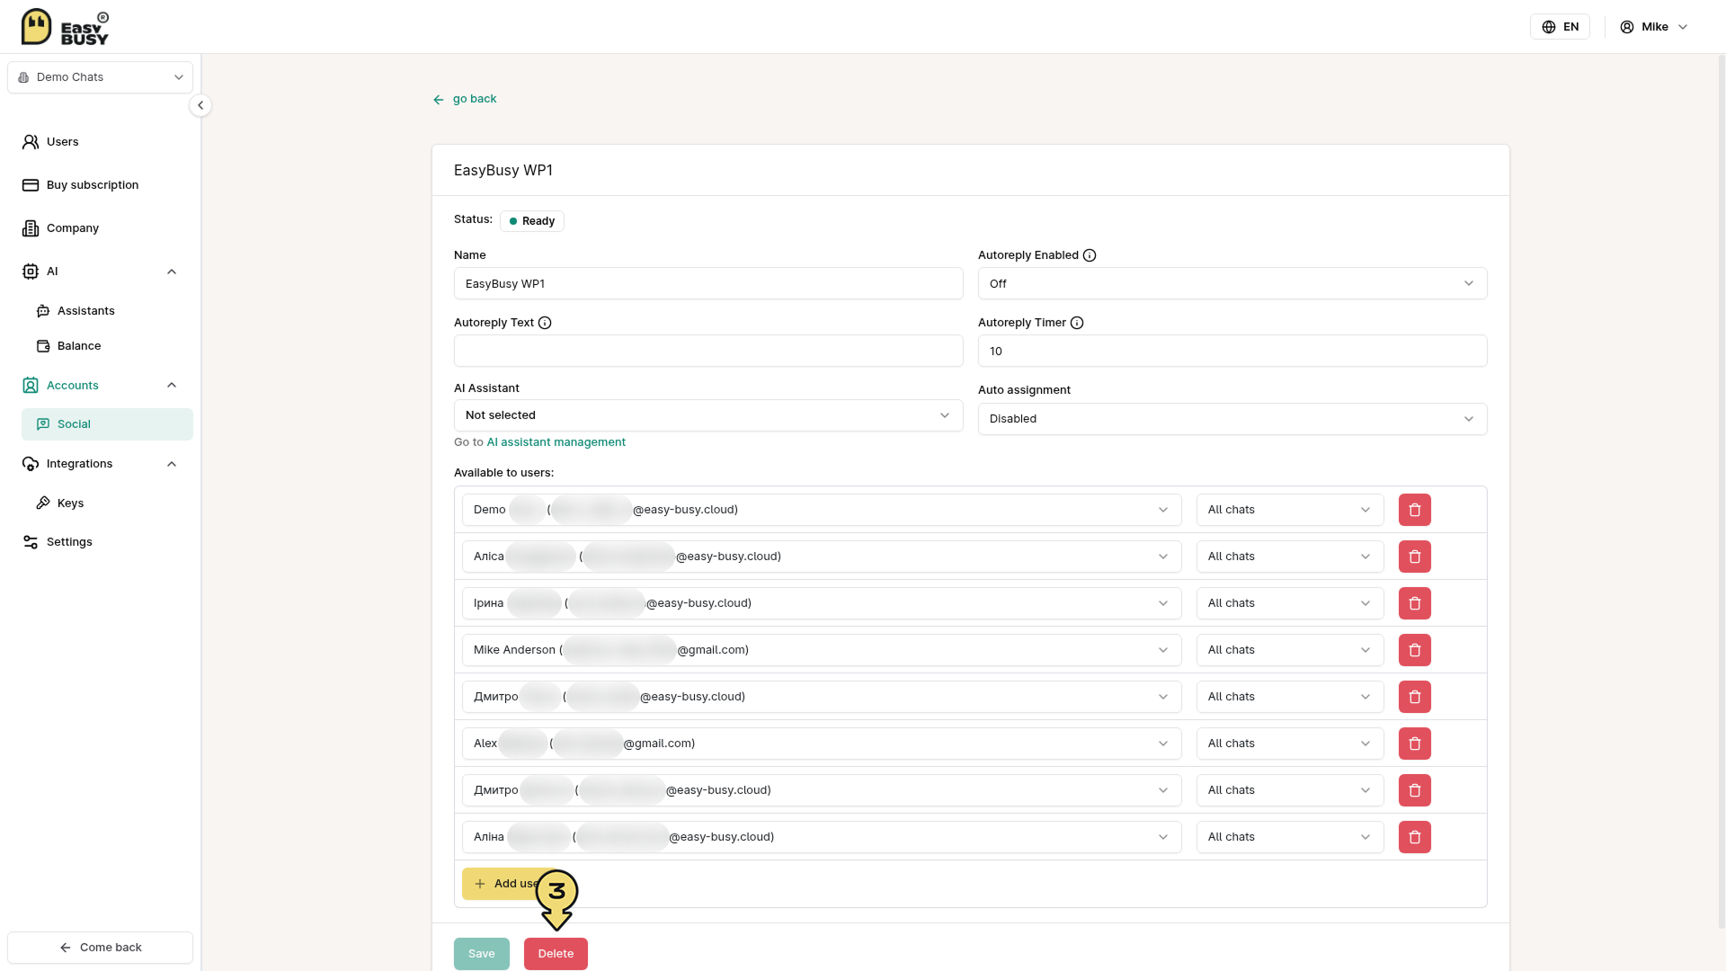This screenshot has height=971, width=1726.
Task: Open the AI Assistant dropdown
Action: coord(708,415)
